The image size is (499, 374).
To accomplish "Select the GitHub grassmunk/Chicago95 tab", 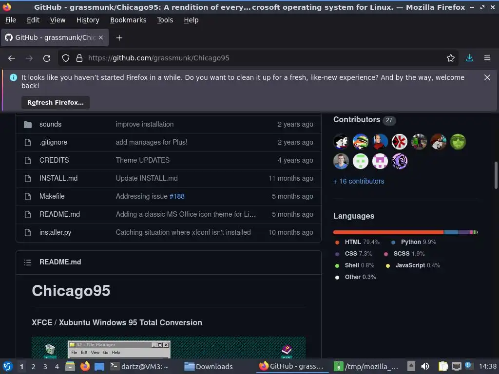I will click(x=55, y=37).
